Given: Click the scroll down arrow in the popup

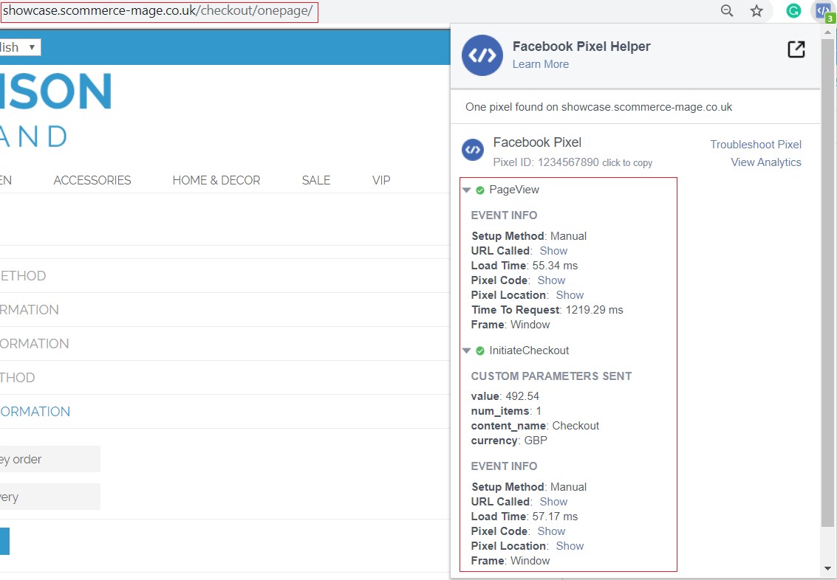Looking at the screenshot, I should pos(827,567).
